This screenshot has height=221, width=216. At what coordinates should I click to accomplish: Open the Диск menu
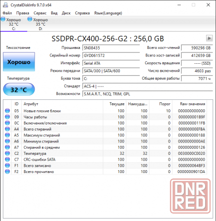coord(66,13)
